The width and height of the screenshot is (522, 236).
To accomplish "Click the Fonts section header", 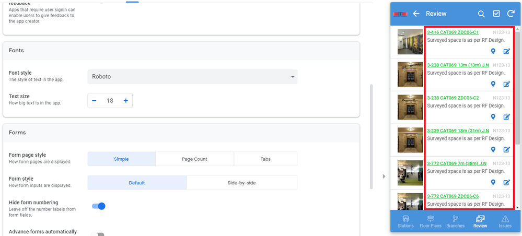I will [181, 51].
